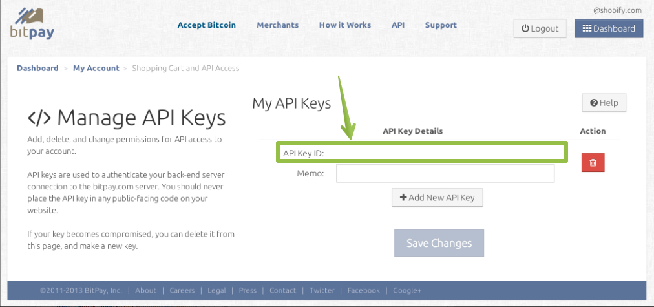
Task: Click the BitPay logo
Action: tap(32, 24)
